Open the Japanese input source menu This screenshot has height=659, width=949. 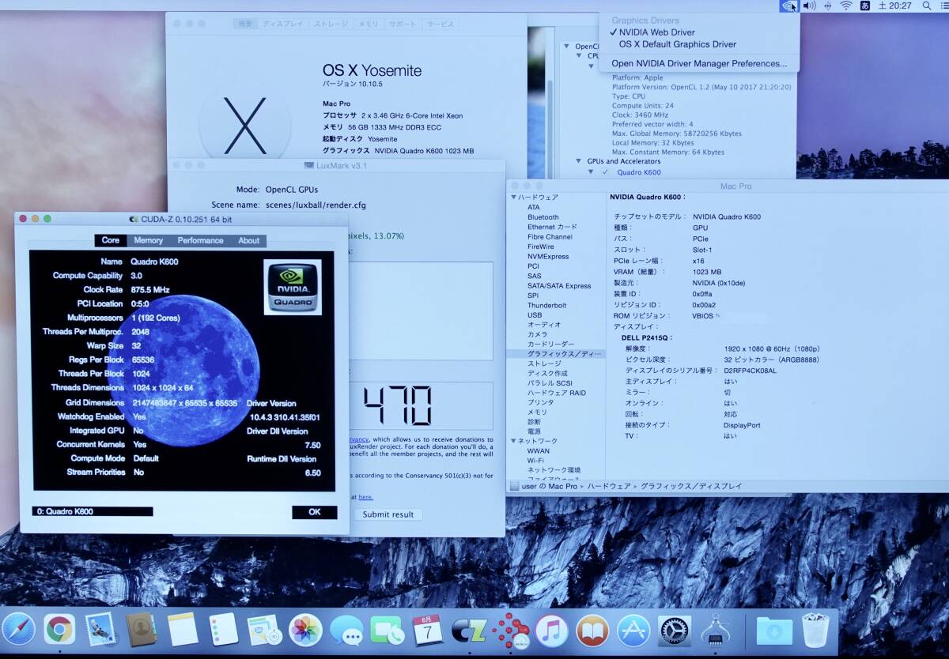click(865, 6)
